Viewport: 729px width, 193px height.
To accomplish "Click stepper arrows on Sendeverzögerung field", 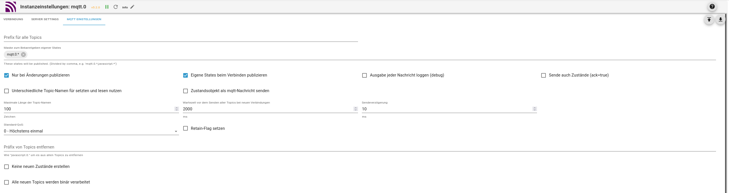I will 535,109.
